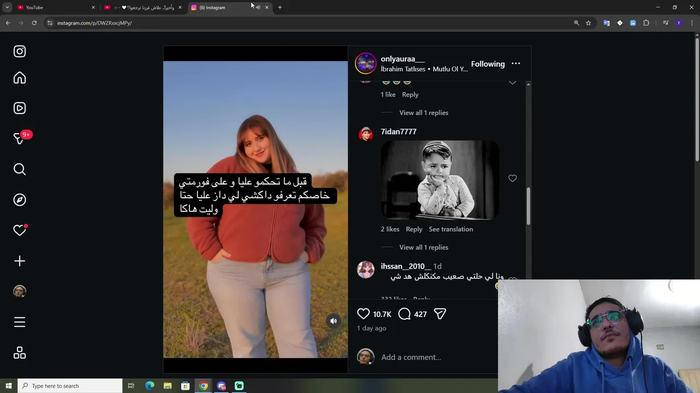Click the taskbar Type here to search box

70,386
